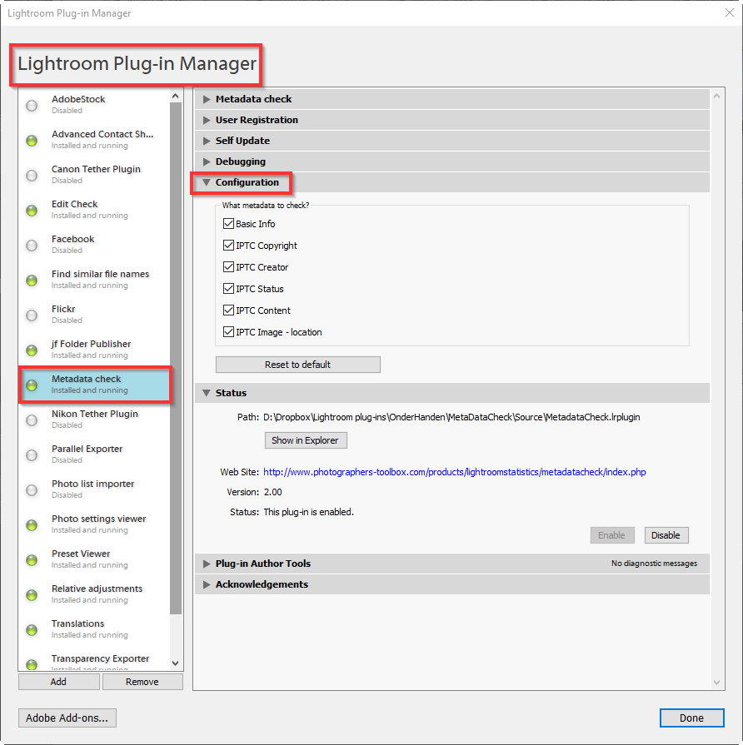743x745 pixels.
Task: Select Parallel Exporter in plug-in list
Action: (x=94, y=454)
